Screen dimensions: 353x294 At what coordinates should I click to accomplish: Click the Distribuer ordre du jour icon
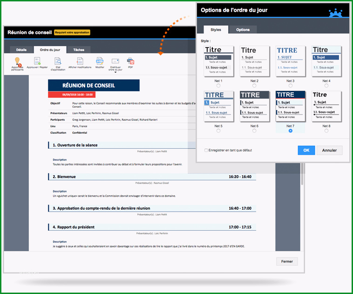(115, 62)
